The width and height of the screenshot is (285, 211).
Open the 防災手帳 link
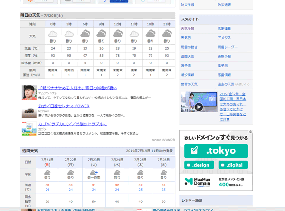pyautogui.click(x=188, y=5)
